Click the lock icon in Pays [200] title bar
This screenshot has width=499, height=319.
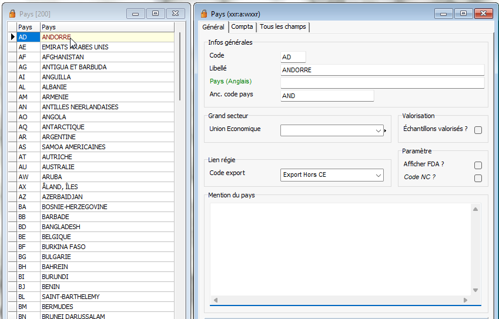(x=12, y=14)
